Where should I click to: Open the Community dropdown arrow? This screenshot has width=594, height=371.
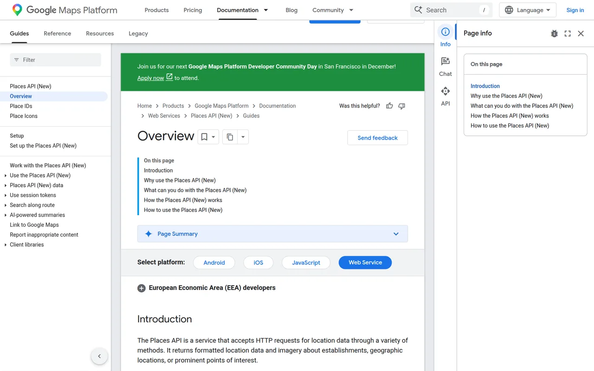click(351, 10)
